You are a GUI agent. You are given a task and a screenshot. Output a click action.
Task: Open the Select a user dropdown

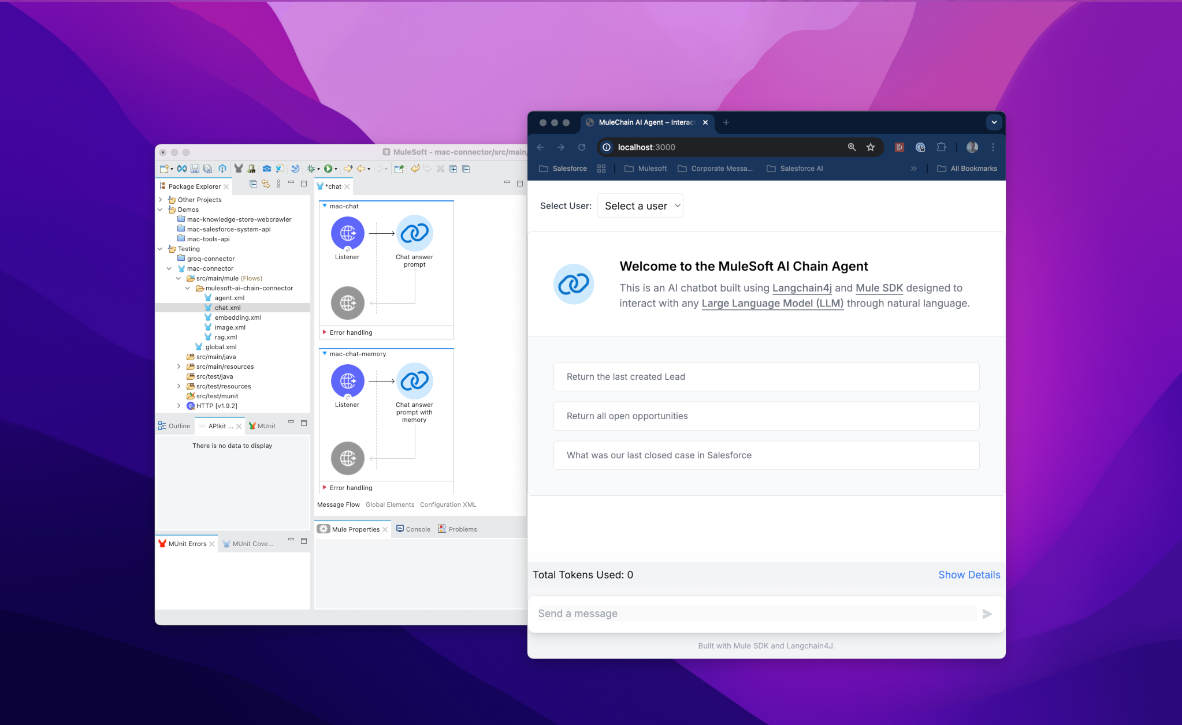tap(640, 206)
